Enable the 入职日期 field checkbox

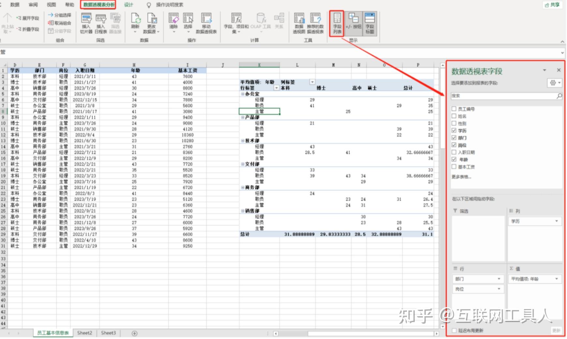point(454,152)
